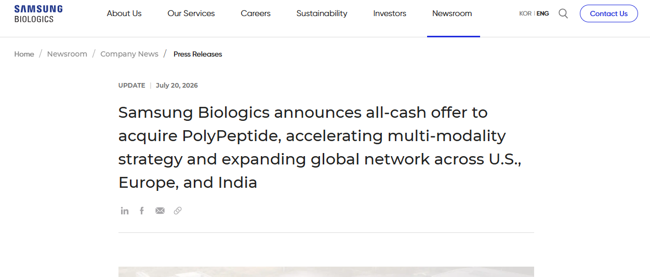The height and width of the screenshot is (277, 650).
Task: Open the Our Services menu
Action: [x=191, y=13]
